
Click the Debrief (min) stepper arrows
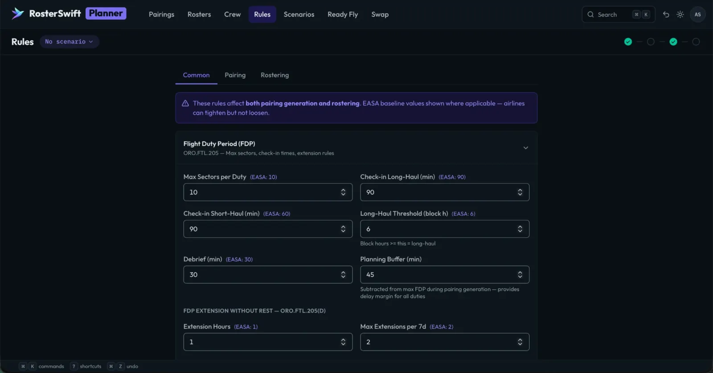343,275
